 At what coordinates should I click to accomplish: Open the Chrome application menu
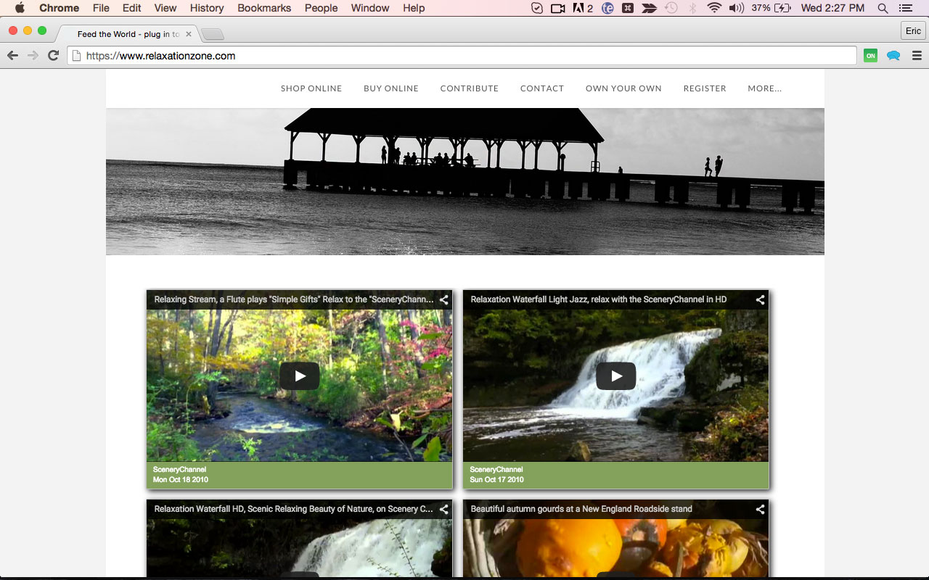point(59,8)
